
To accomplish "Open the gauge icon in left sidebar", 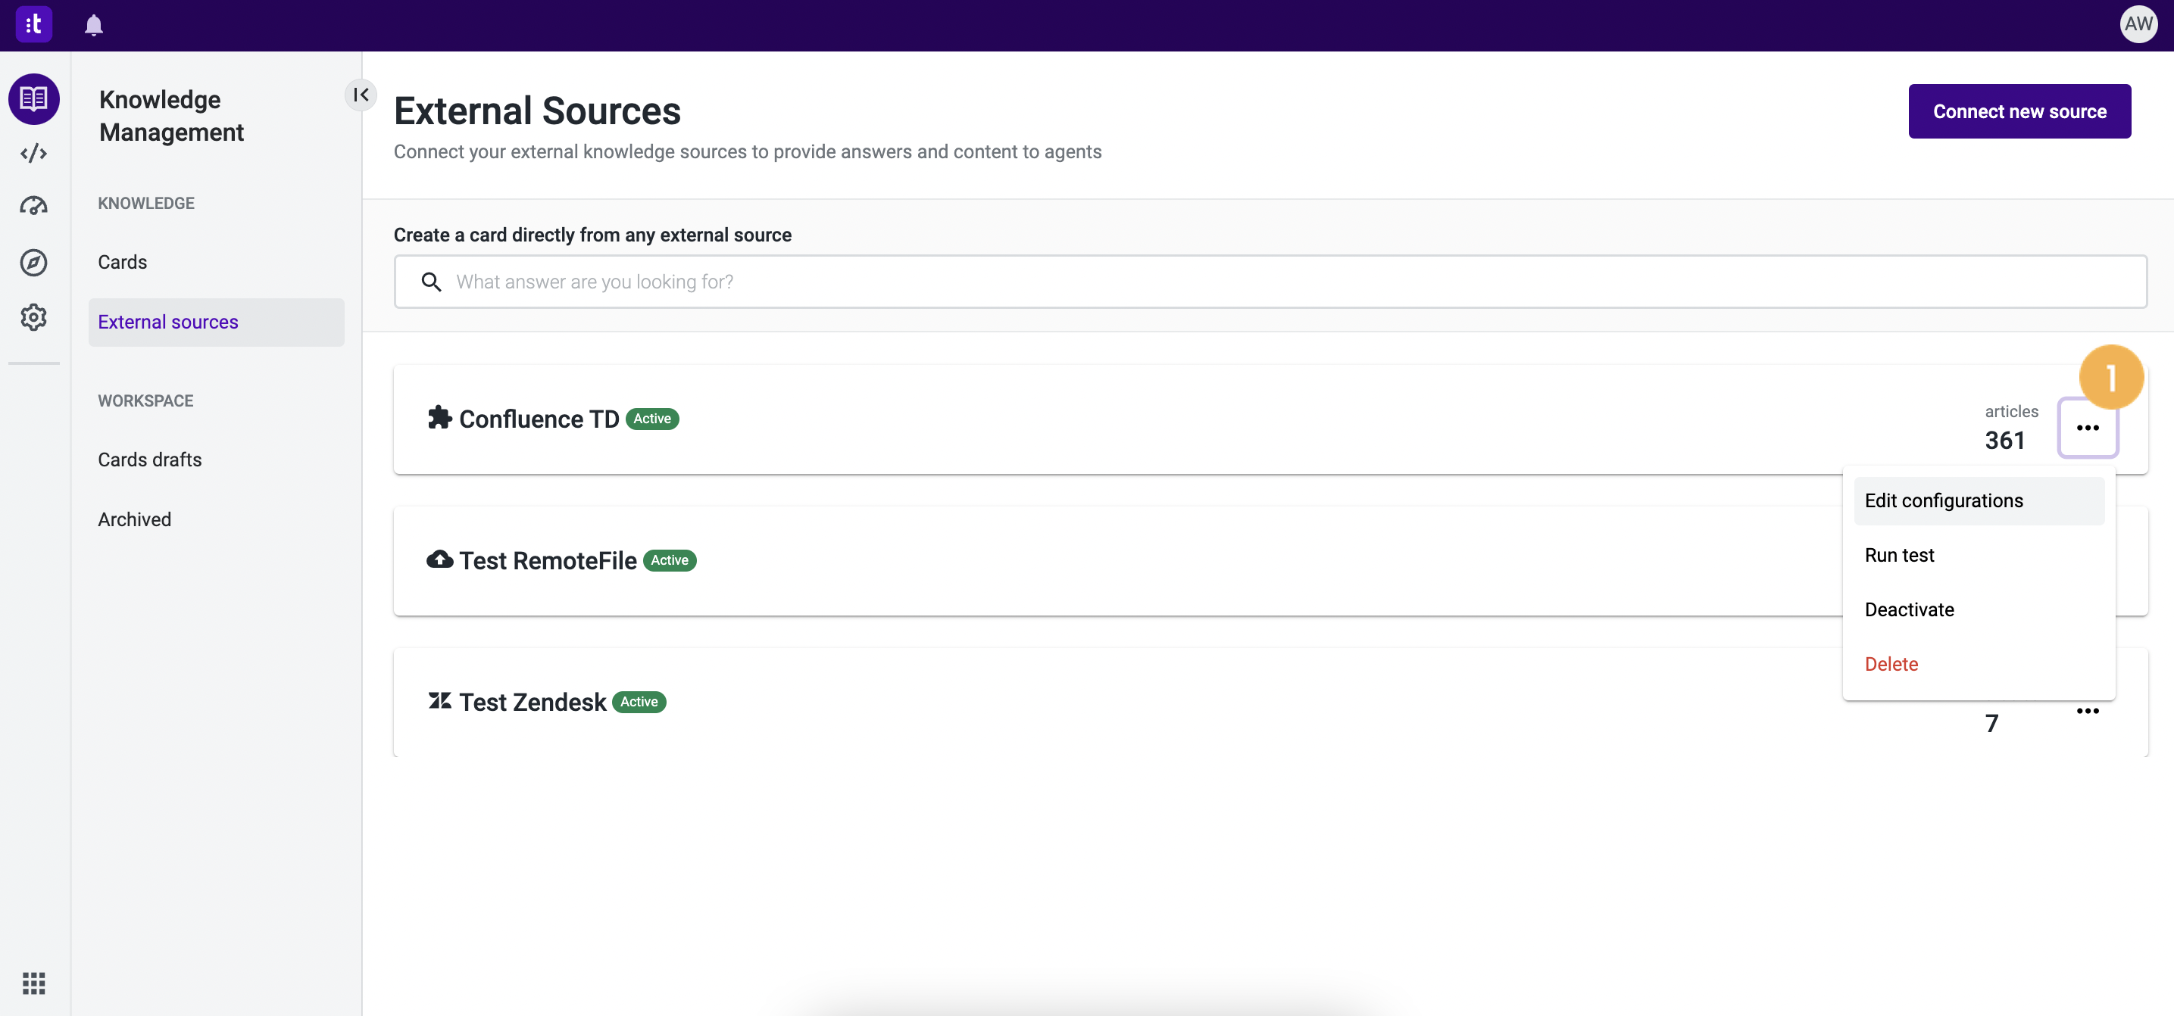I will [33, 206].
